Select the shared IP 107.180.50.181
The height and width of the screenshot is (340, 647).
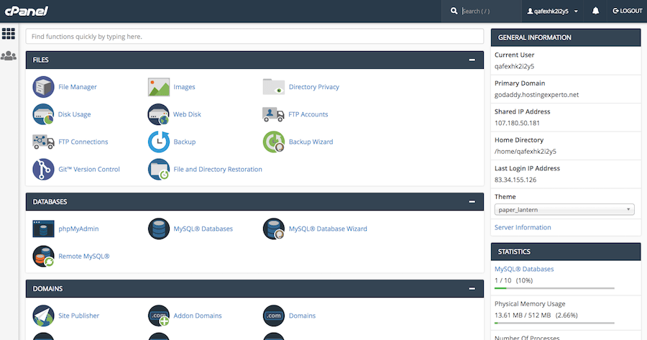(x=517, y=123)
